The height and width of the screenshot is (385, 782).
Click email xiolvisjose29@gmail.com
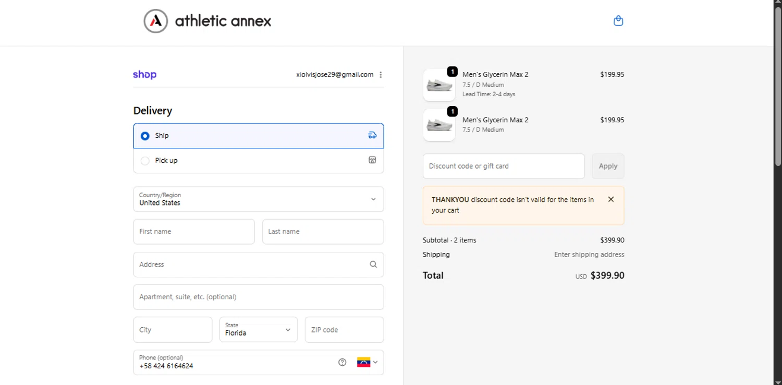coord(335,74)
